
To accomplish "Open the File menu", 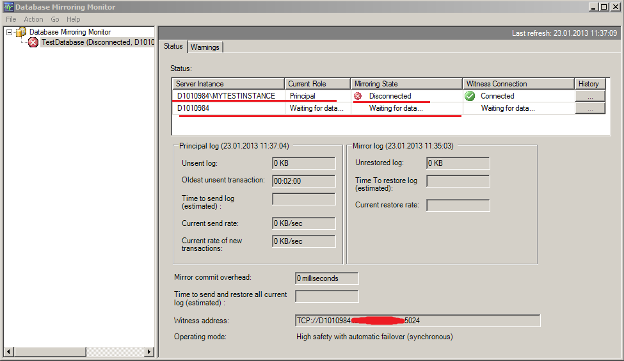I will point(11,19).
